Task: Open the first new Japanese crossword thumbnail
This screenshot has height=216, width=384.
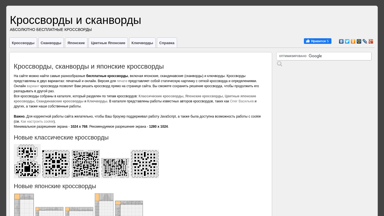Action: click(x=24, y=204)
